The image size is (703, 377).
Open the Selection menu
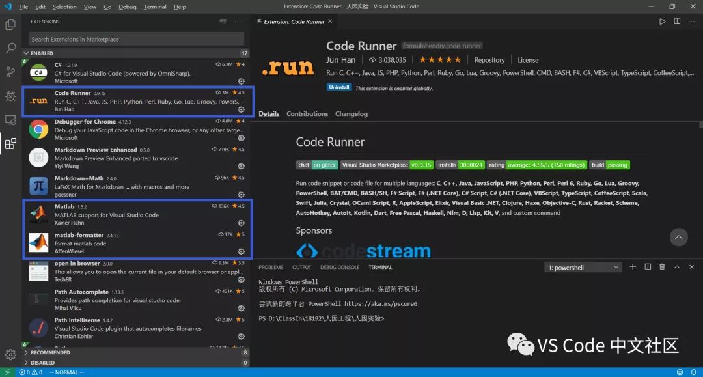tap(64, 7)
